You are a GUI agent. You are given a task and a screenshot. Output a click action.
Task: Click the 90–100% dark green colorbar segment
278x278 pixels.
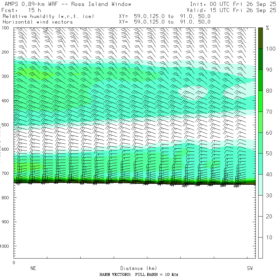(260, 59)
